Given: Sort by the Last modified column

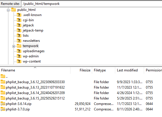Looking at the screenshot, I should 130,70.
